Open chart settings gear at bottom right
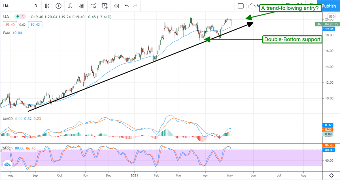Image resolution: width=340 pixels, height=180 pixels. (331, 175)
